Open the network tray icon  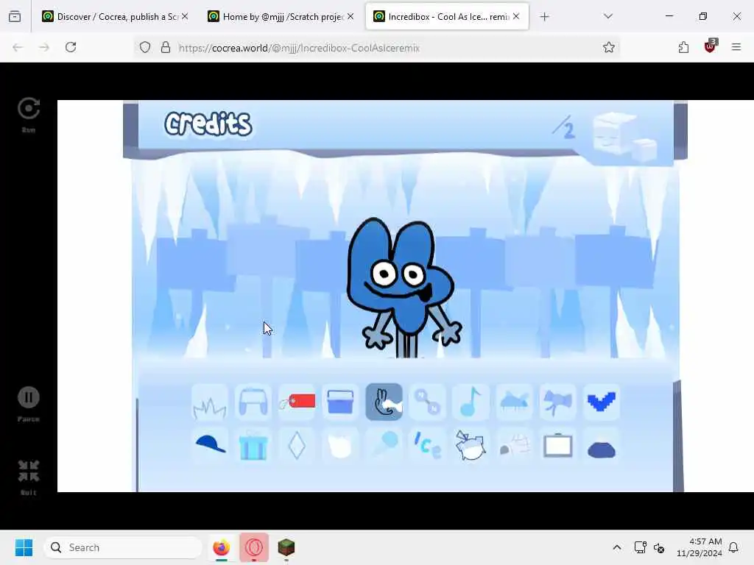pyautogui.click(x=640, y=547)
